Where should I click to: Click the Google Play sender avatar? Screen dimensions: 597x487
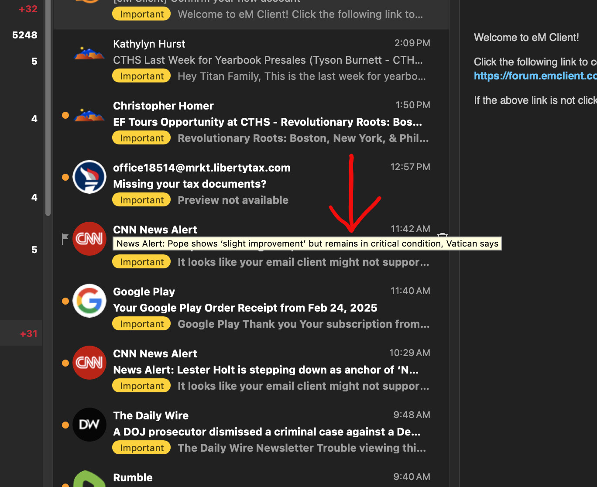point(89,301)
